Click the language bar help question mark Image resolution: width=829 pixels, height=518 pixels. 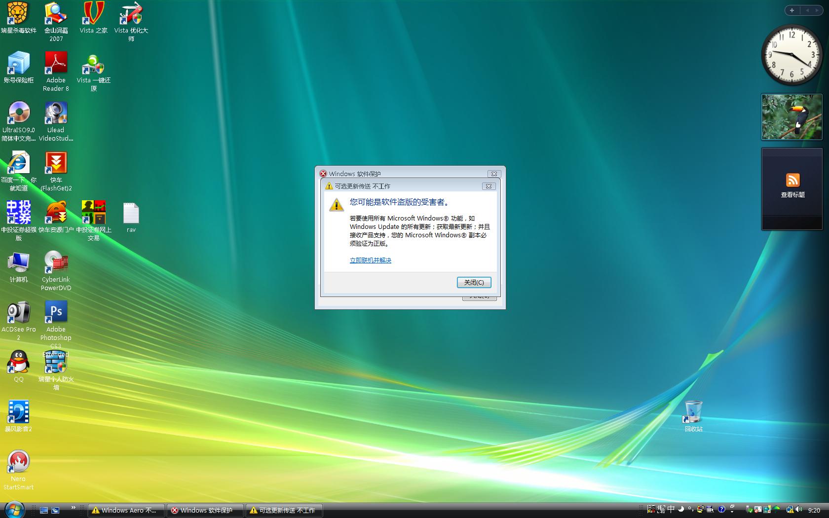coord(721,509)
